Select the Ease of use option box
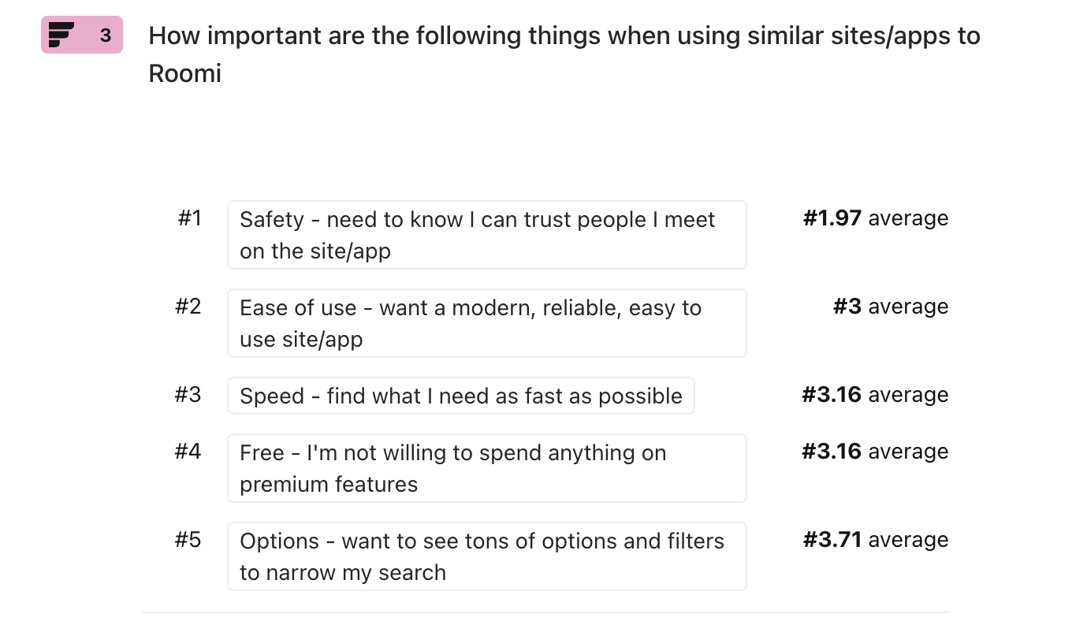The height and width of the screenshot is (621, 1072). pyautogui.click(x=486, y=323)
